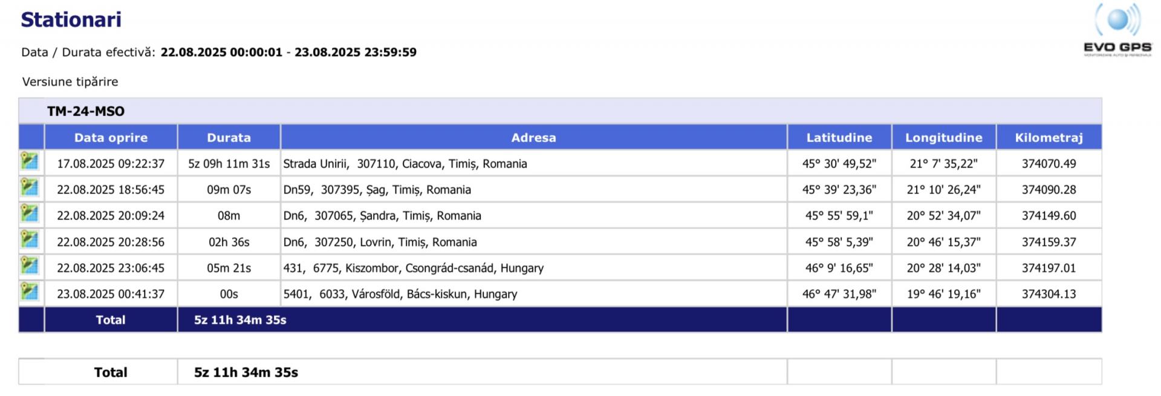Open map icon for Kiszombor stop
The image size is (1161, 396).
pyautogui.click(x=30, y=266)
